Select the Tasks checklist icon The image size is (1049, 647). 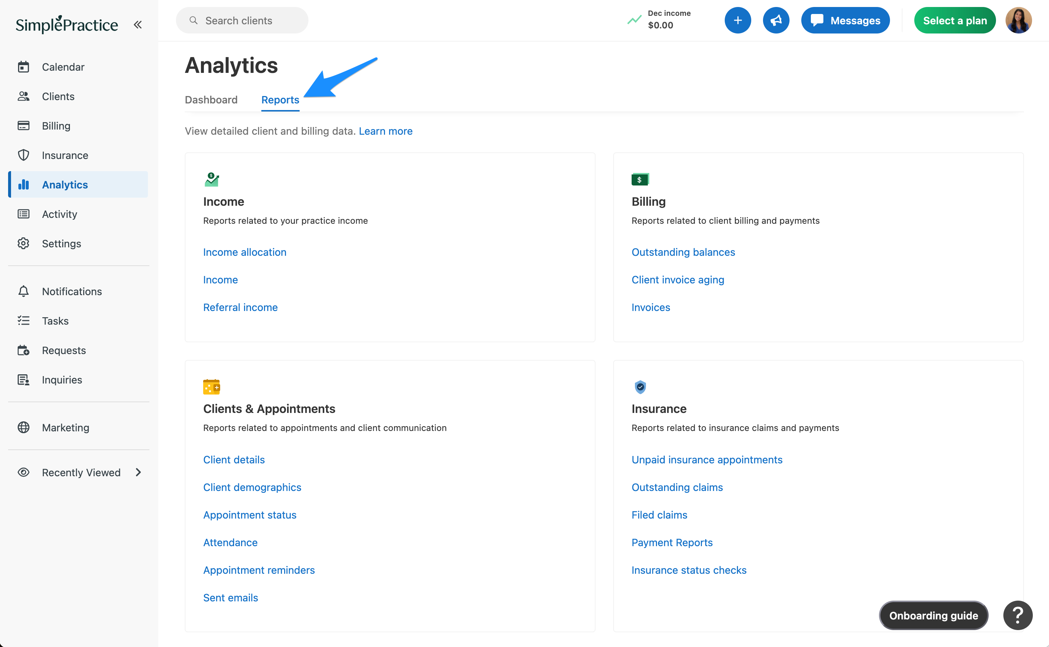tap(24, 321)
